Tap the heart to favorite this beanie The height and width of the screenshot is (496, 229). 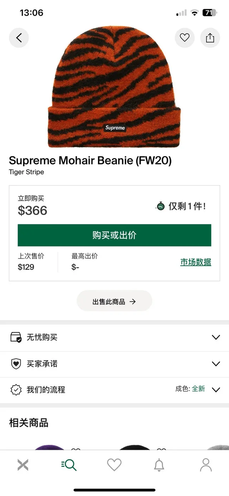point(184,38)
